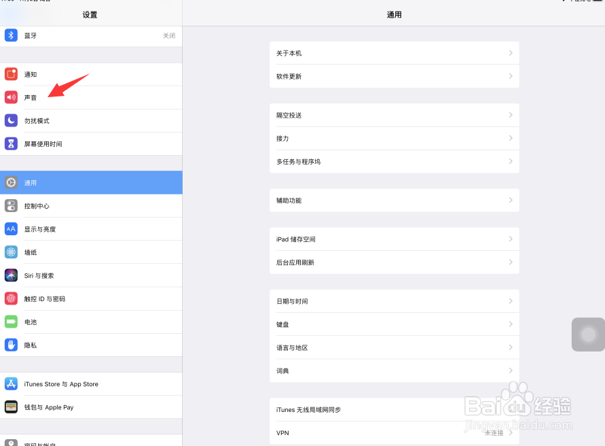Image resolution: width=605 pixels, height=446 pixels.
Task: Open 辅助功能 using its disclosure arrow
Action: pos(511,200)
